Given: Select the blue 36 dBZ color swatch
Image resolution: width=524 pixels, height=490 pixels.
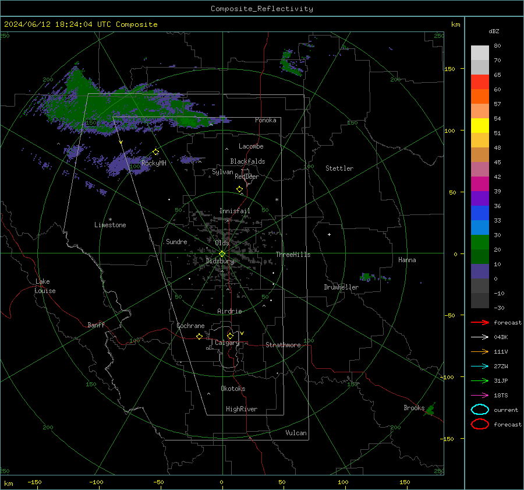Looking at the screenshot, I should [480, 213].
